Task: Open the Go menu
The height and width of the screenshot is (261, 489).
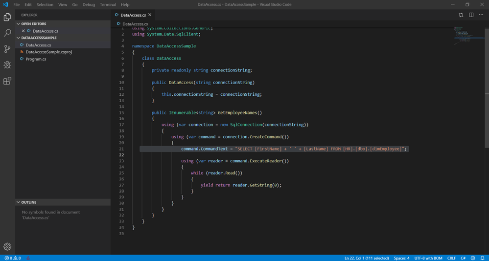Action: click(75, 5)
